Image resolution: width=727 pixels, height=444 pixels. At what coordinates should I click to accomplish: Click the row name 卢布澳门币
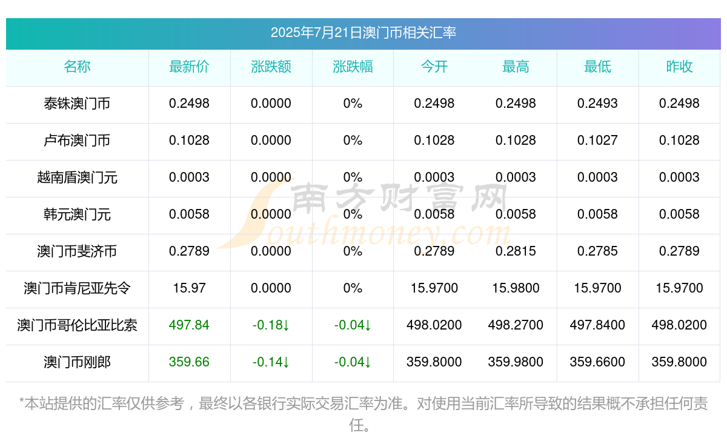pyautogui.click(x=77, y=141)
